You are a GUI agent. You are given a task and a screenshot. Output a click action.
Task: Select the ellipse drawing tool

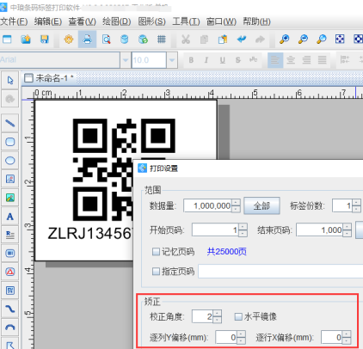10,161
